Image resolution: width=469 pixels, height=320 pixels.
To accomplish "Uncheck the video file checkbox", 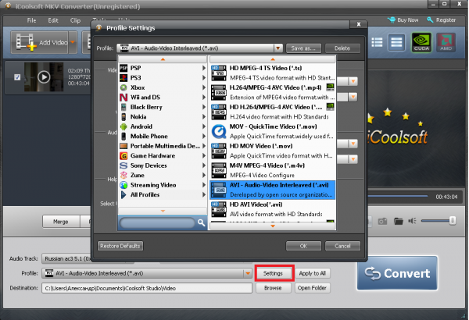I will 17,77.
